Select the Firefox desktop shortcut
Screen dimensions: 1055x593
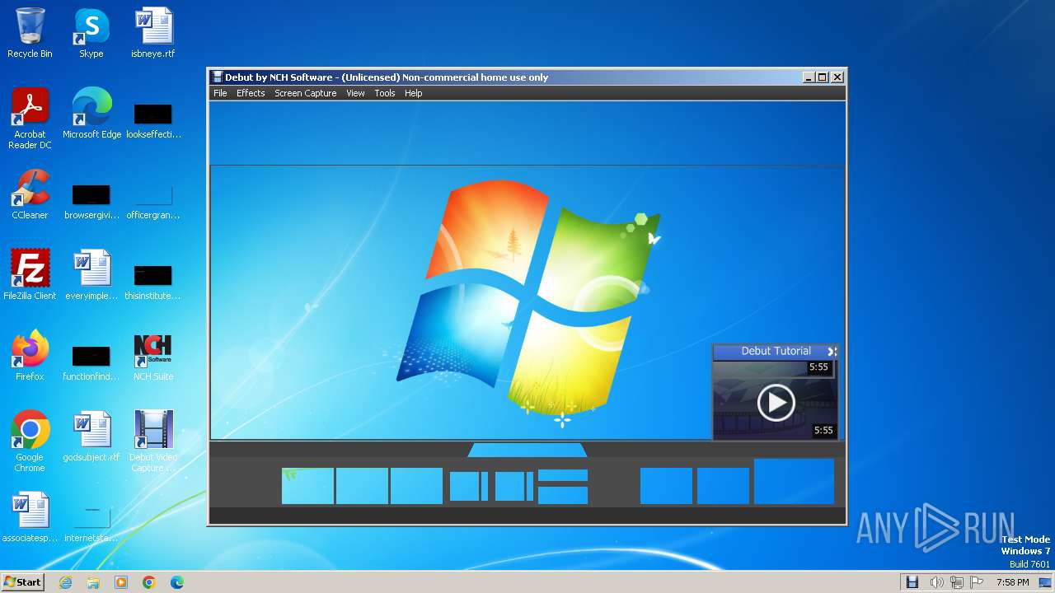[x=30, y=356]
